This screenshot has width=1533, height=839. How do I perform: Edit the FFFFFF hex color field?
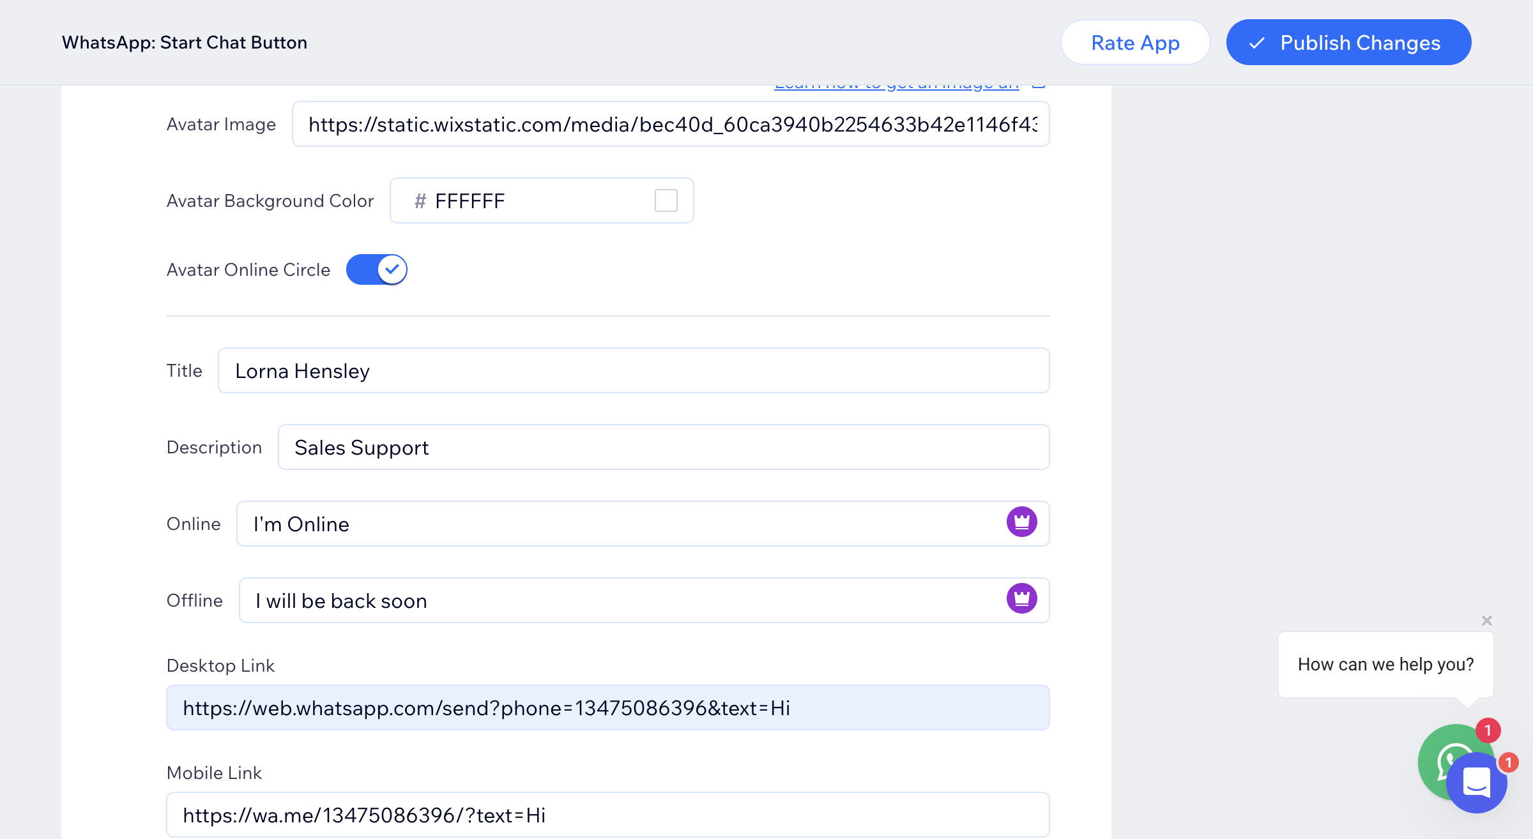pyautogui.click(x=542, y=200)
